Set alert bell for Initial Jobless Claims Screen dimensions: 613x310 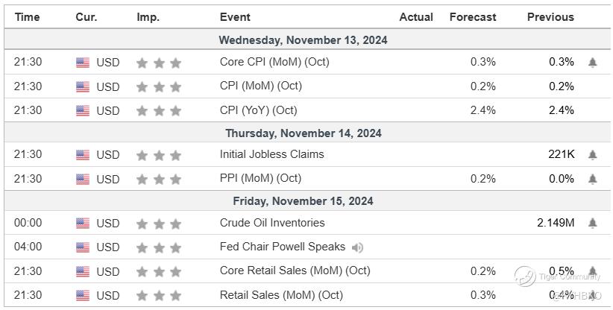pyautogui.click(x=593, y=155)
